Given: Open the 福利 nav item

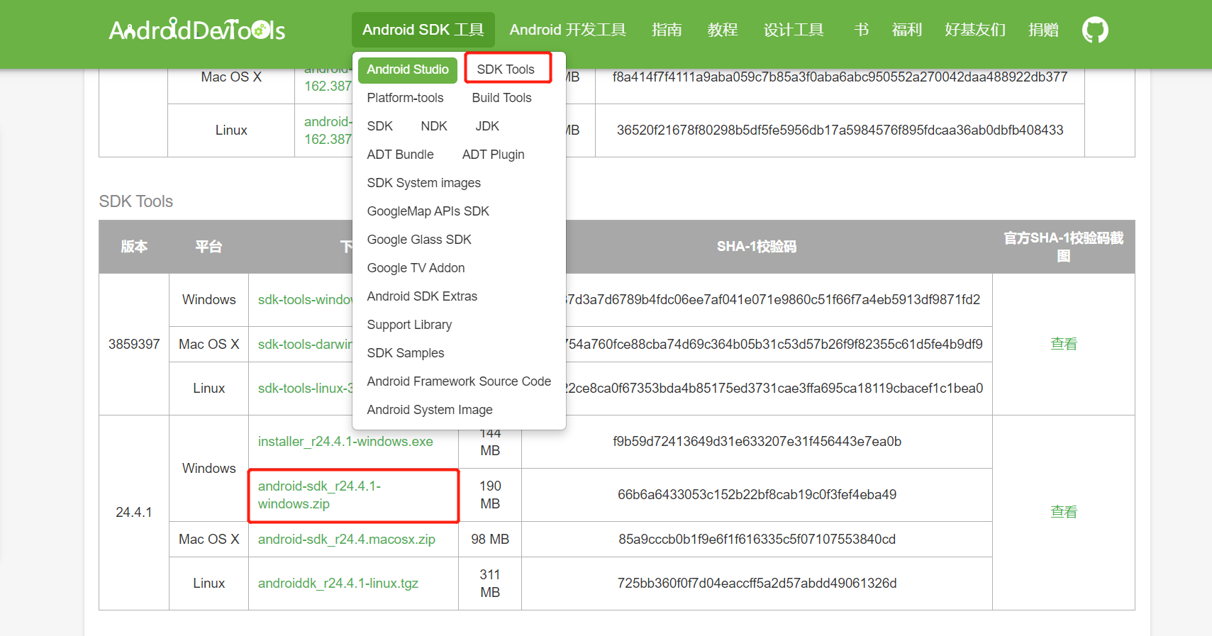Looking at the screenshot, I should point(907,30).
